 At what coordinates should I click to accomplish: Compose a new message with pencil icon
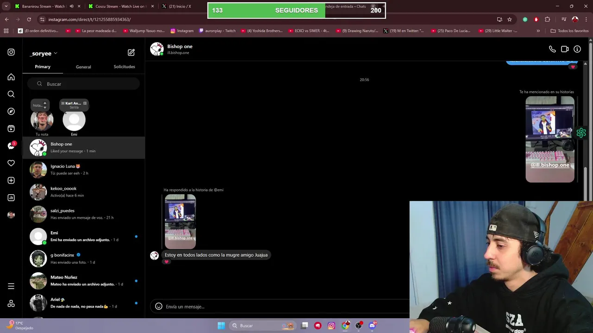pyautogui.click(x=131, y=53)
